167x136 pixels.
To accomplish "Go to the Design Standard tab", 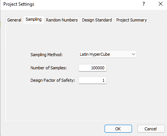I will pos(97,20).
